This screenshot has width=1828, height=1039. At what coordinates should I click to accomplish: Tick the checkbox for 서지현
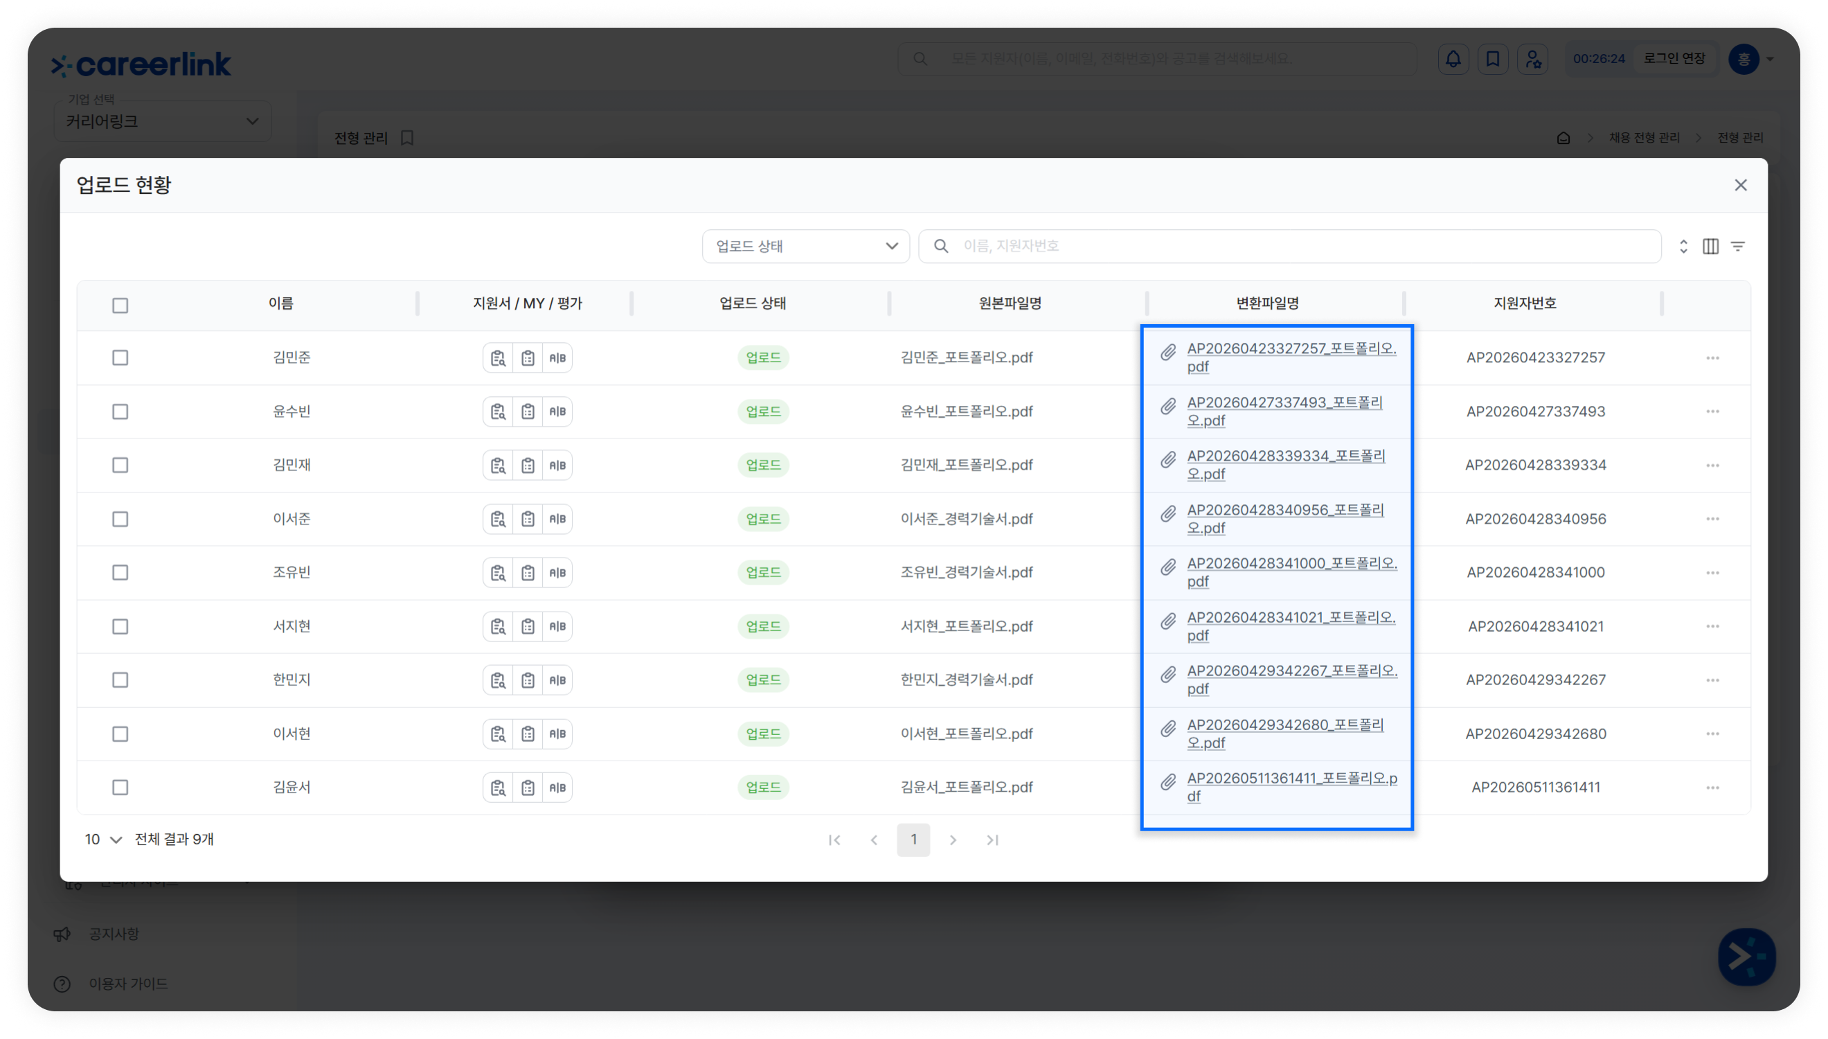click(120, 627)
